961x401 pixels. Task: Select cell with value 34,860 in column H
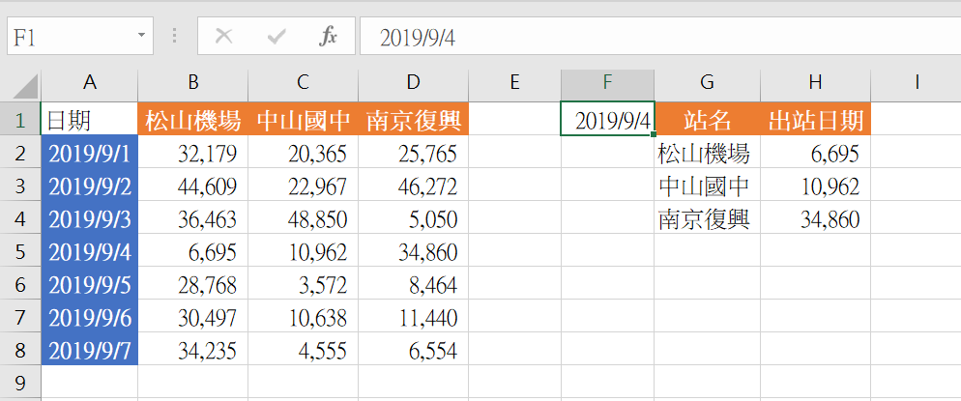[x=815, y=218]
